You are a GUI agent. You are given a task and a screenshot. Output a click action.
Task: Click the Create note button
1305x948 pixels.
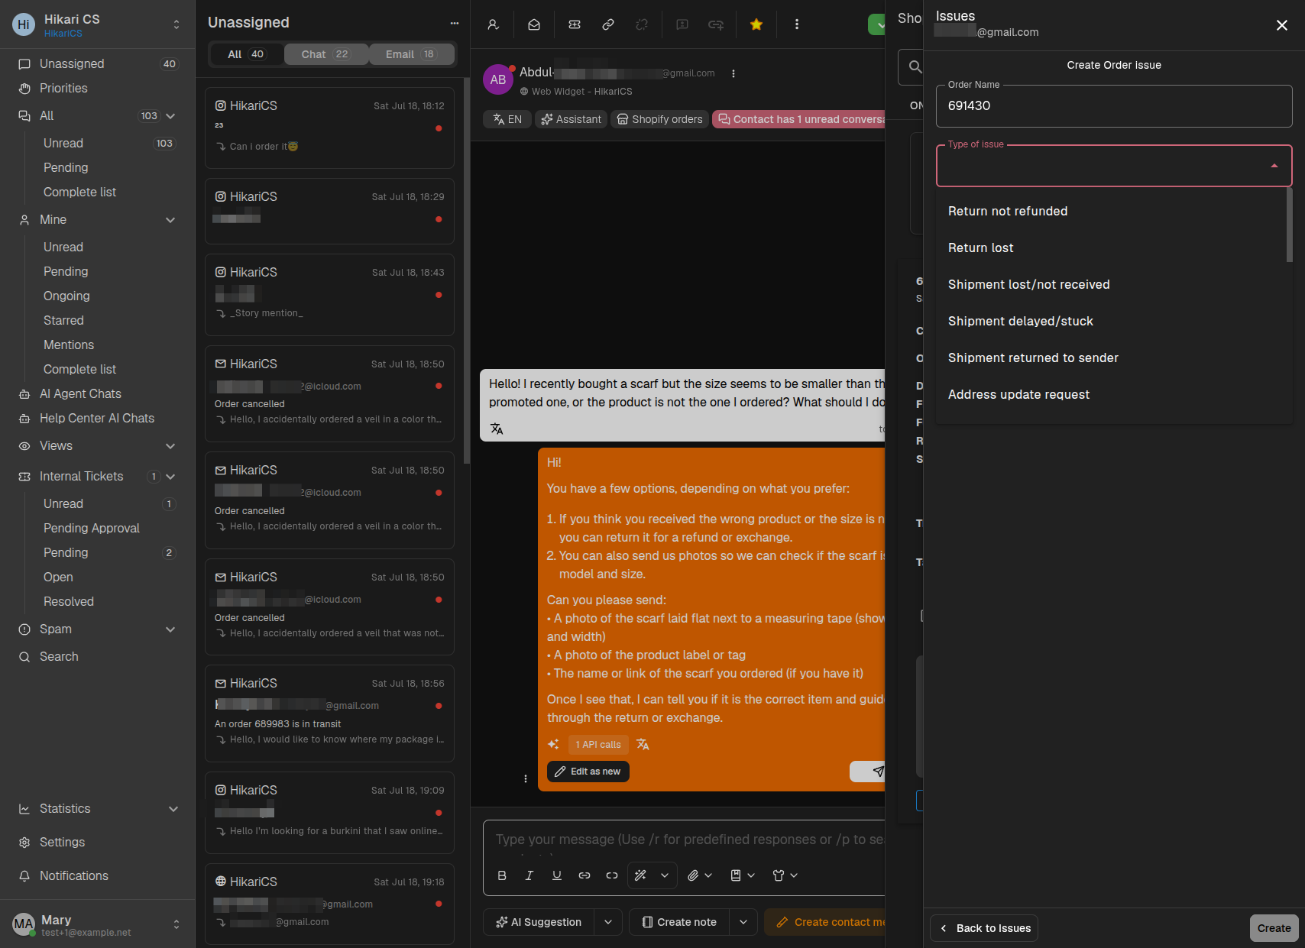[679, 922]
